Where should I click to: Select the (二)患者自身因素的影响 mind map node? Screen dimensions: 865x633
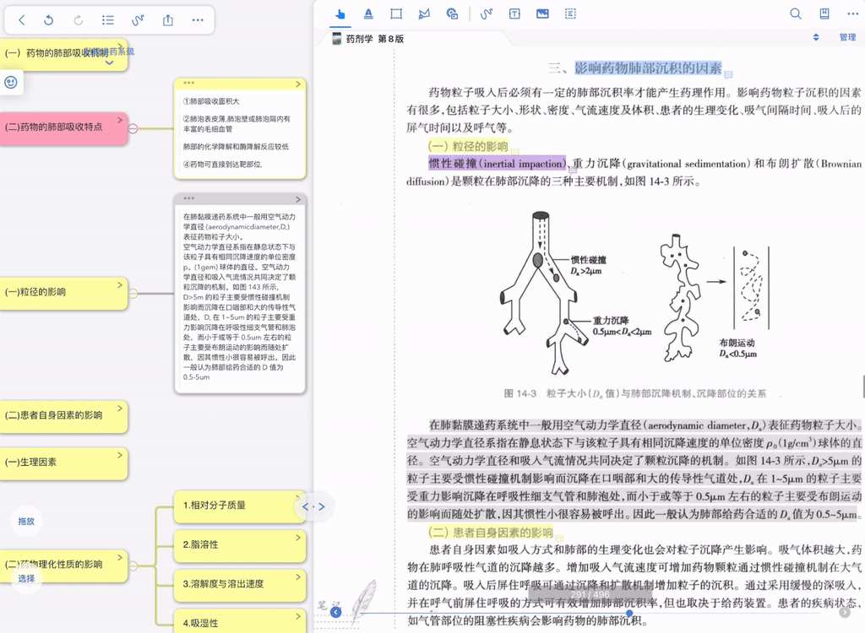[63, 416]
